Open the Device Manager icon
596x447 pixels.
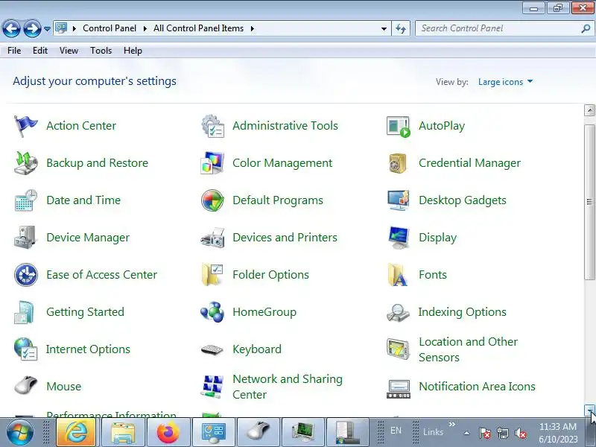25,238
